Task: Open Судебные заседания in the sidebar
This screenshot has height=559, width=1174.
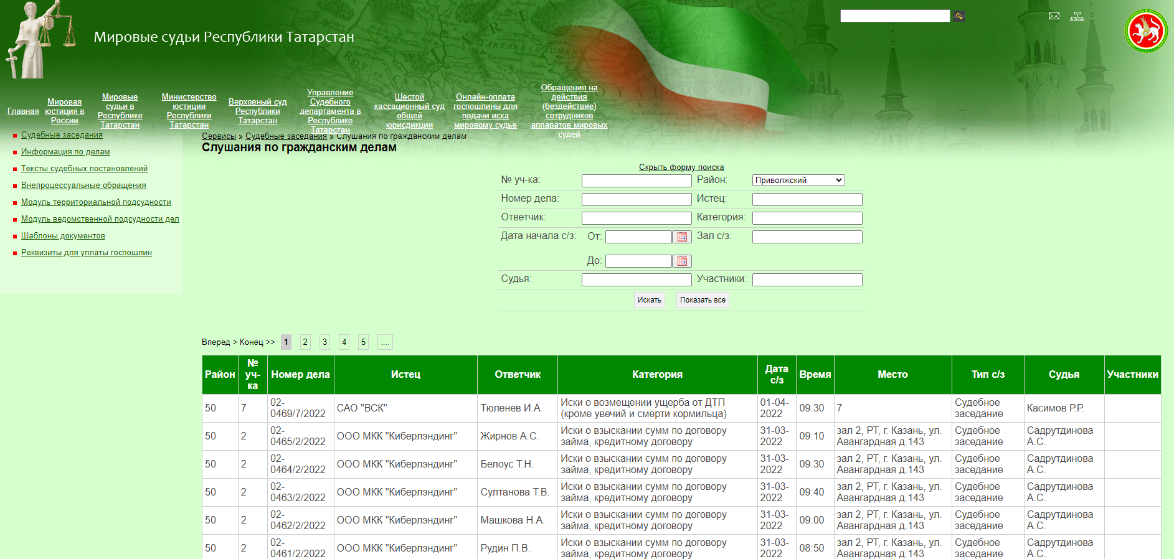Action: pyautogui.click(x=62, y=135)
